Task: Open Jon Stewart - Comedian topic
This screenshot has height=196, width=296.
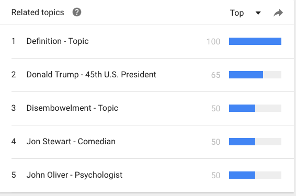Action: [71, 142]
